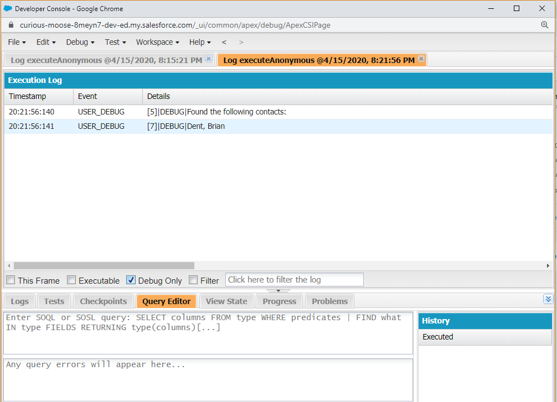Click the 'Dent, Brian' debug detail

coord(206,126)
